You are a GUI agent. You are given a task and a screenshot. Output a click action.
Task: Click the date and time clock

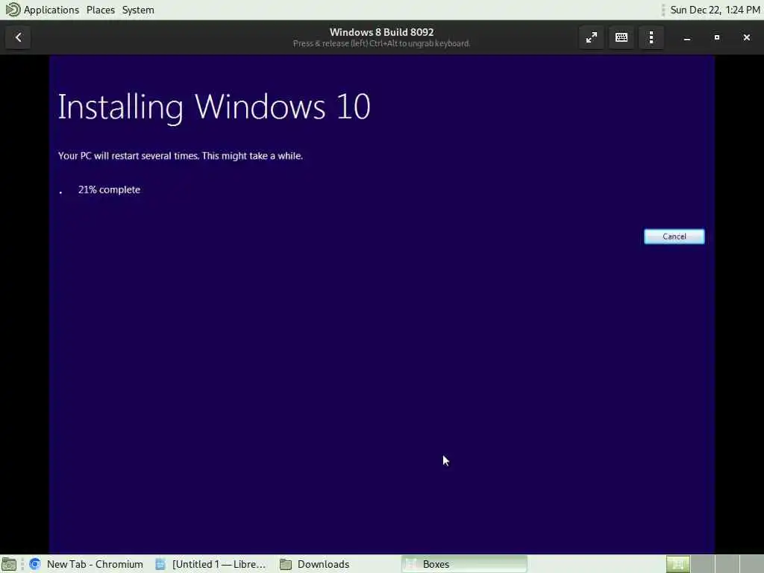pos(715,10)
